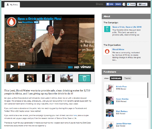Image resolution: width=152 pixels, height=129 pixels.
Task: Click the 'here' link in story text
Action: 75,115
